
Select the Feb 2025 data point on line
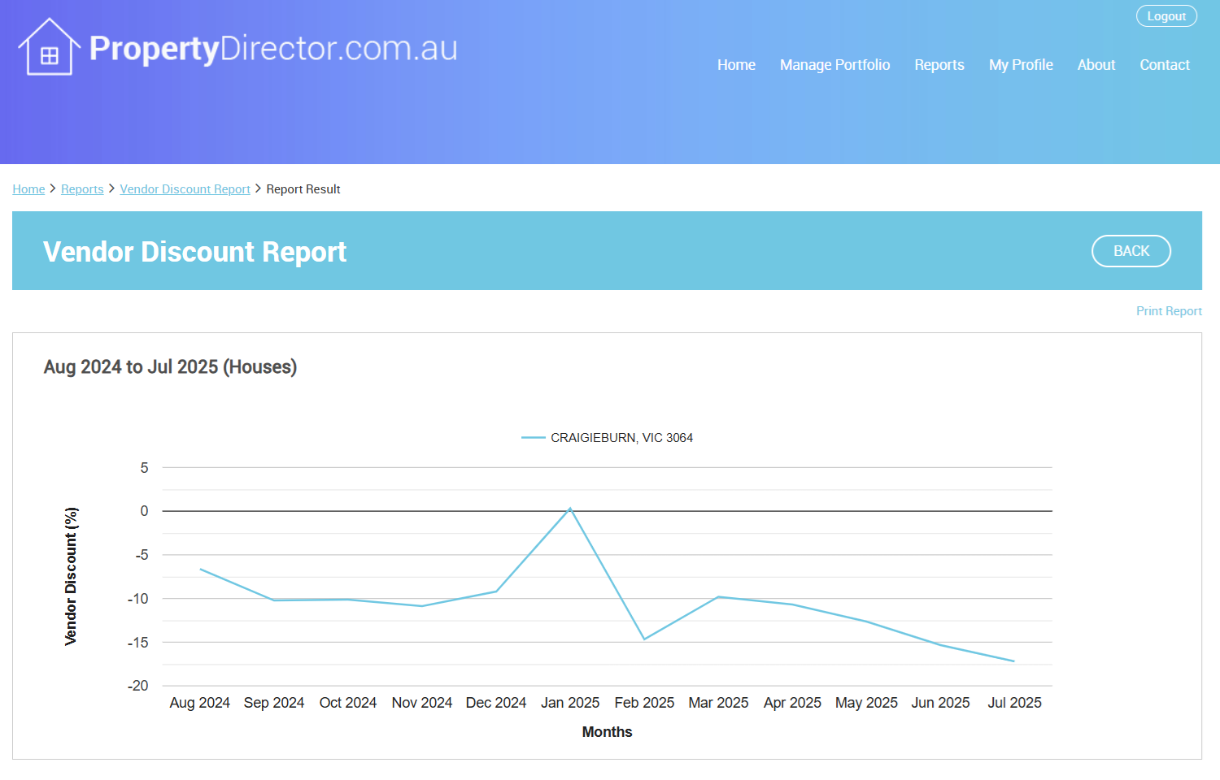point(644,639)
